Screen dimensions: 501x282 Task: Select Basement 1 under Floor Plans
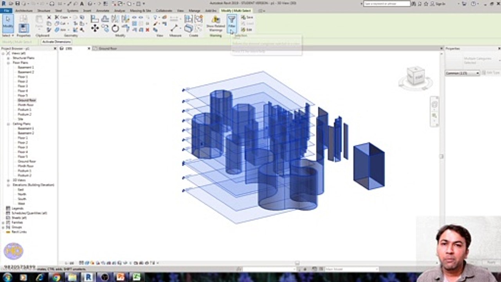pyautogui.click(x=26, y=67)
